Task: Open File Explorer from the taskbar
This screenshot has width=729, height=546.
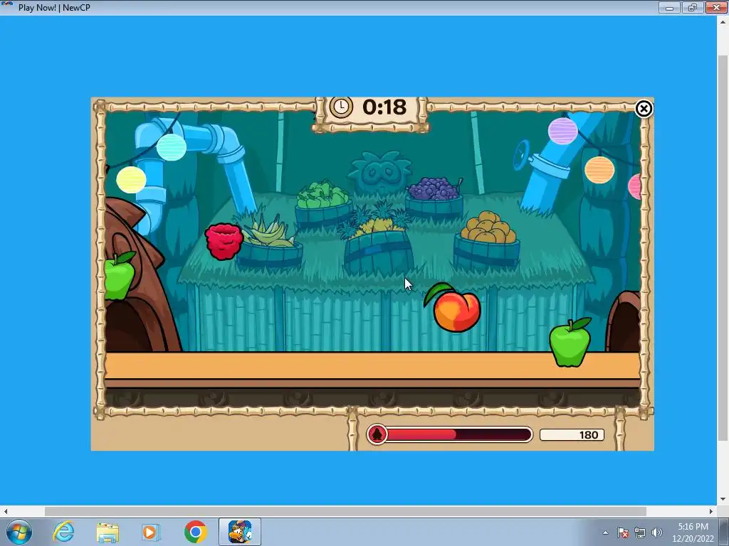Action: 107,532
